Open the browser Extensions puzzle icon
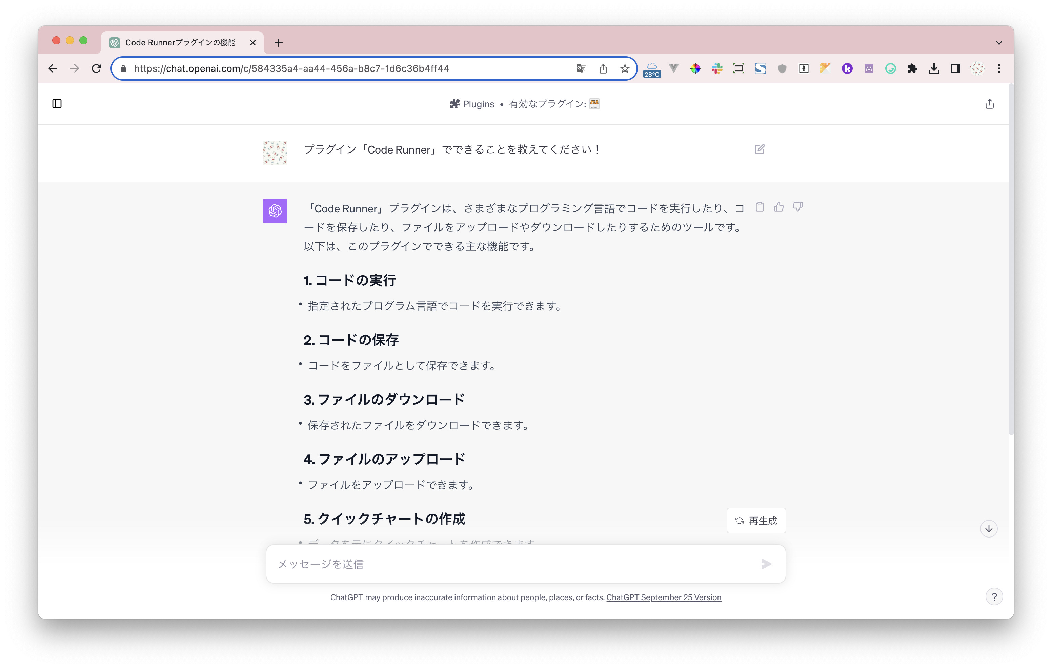 (x=912, y=68)
